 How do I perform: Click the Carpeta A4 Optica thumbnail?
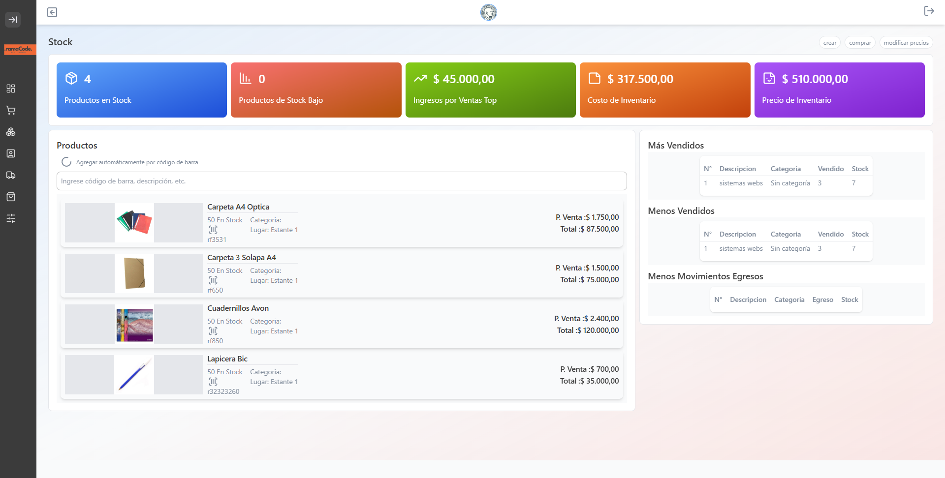[x=134, y=222]
